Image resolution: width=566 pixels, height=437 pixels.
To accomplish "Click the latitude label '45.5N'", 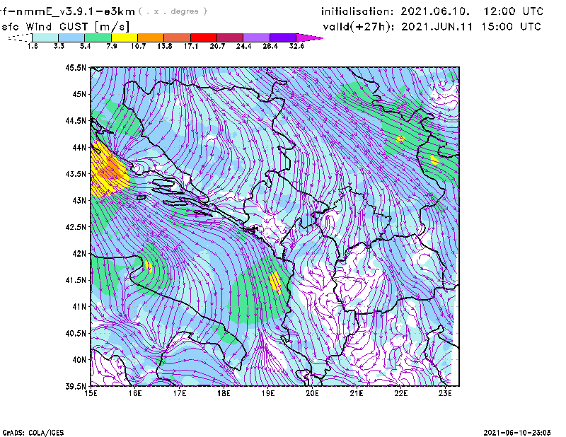I will [x=76, y=67].
